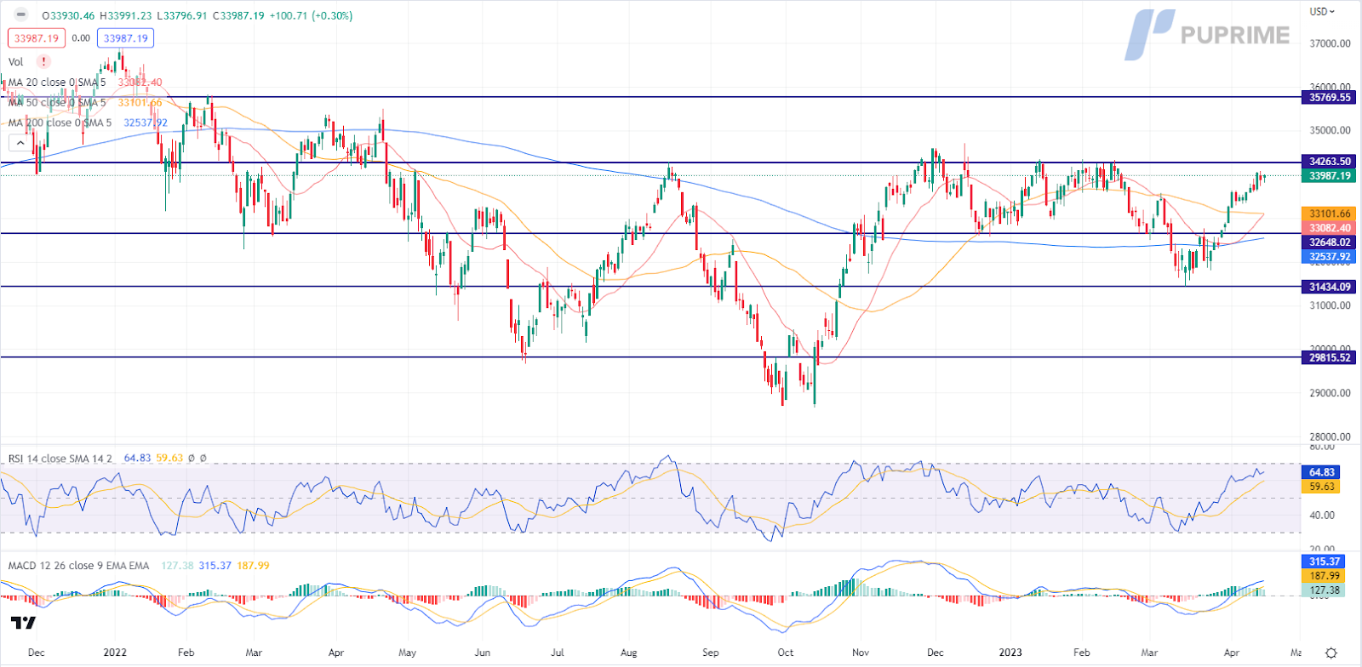Open the TradingView logo link

(24, 624)
